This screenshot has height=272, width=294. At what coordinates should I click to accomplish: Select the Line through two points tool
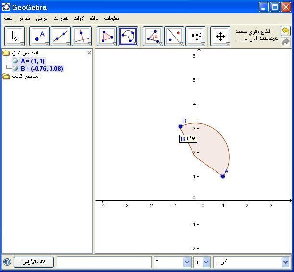(x=61, y=37)
